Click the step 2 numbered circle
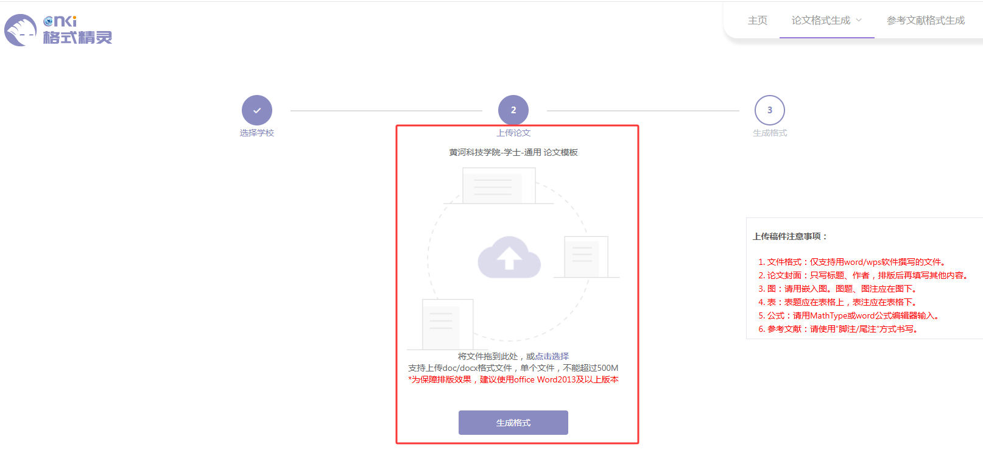This screenshot has height=461, width=983. click(x=513, y=110)
